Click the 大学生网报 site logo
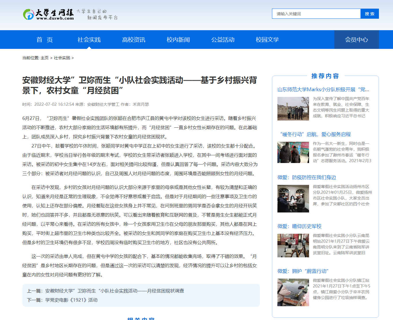 [x=48, y=14]
